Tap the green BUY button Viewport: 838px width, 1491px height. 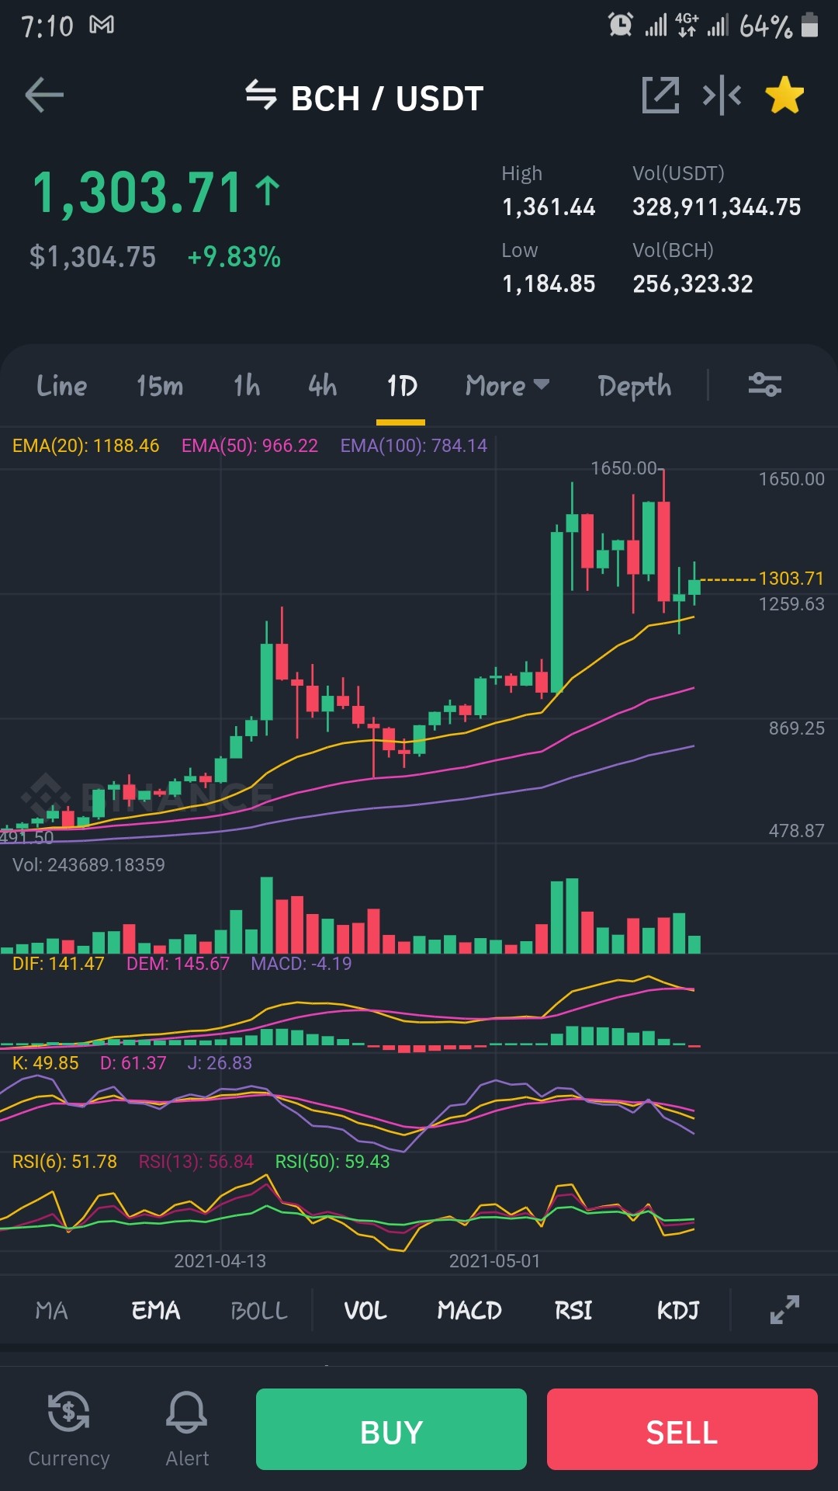(x=391, y=1429)
